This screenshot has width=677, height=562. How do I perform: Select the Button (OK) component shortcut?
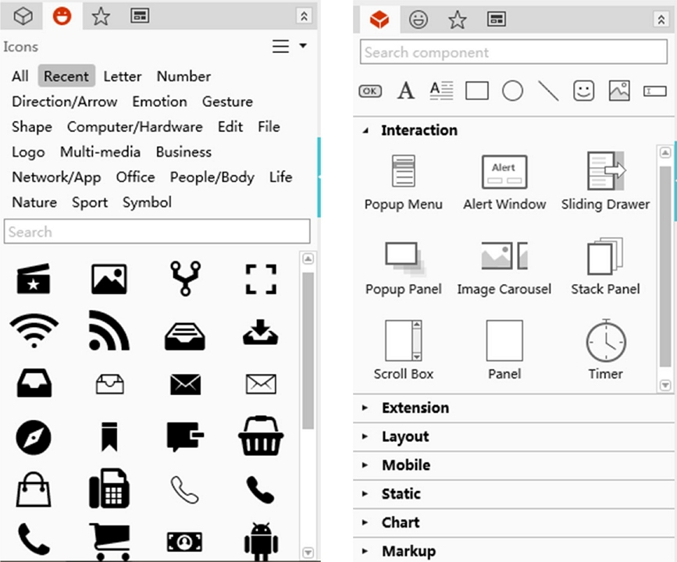(369, 91)
